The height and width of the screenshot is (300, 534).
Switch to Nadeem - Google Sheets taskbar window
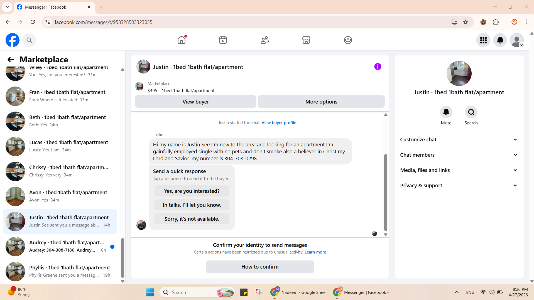tap(298, 292)
